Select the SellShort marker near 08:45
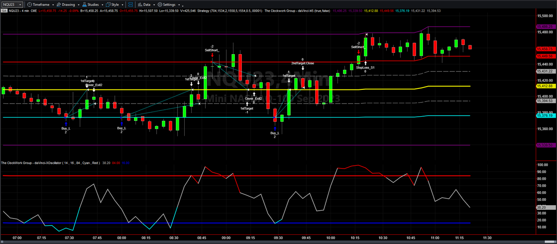The width and height of the screenshot is (557, 244). coord(212,50)
